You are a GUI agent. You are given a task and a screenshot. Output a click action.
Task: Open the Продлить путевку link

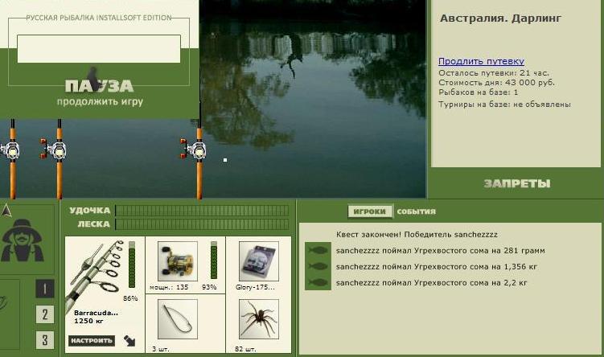[x=481, y=61]
